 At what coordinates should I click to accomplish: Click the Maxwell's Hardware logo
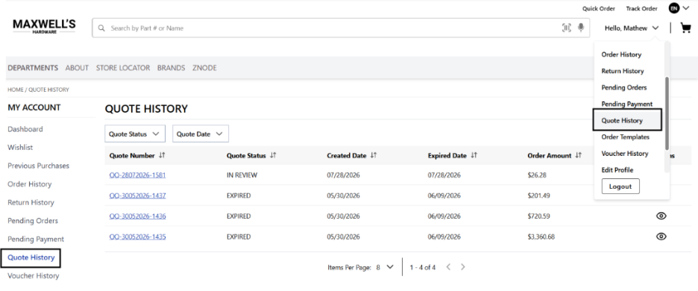coord(44,27)
